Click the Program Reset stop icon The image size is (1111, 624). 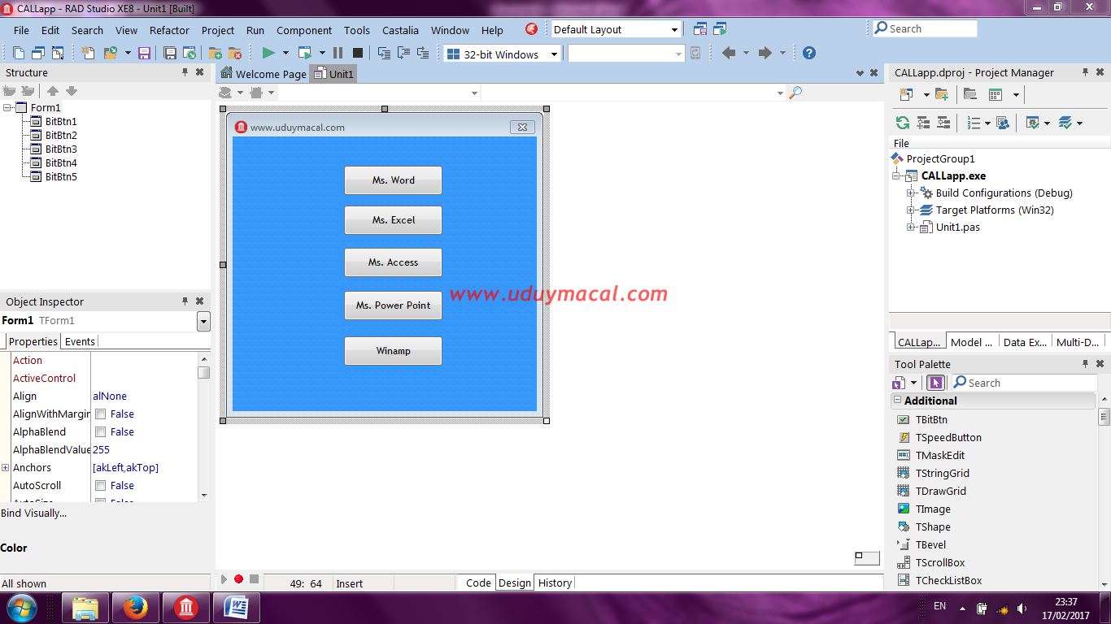[357, 53]
